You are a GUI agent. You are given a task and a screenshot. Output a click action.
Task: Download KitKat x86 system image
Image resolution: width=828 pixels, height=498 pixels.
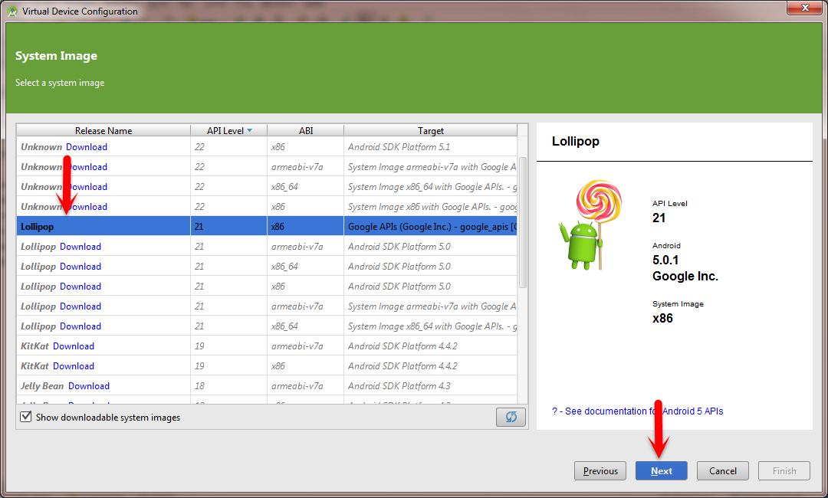(x=74, y=366)
